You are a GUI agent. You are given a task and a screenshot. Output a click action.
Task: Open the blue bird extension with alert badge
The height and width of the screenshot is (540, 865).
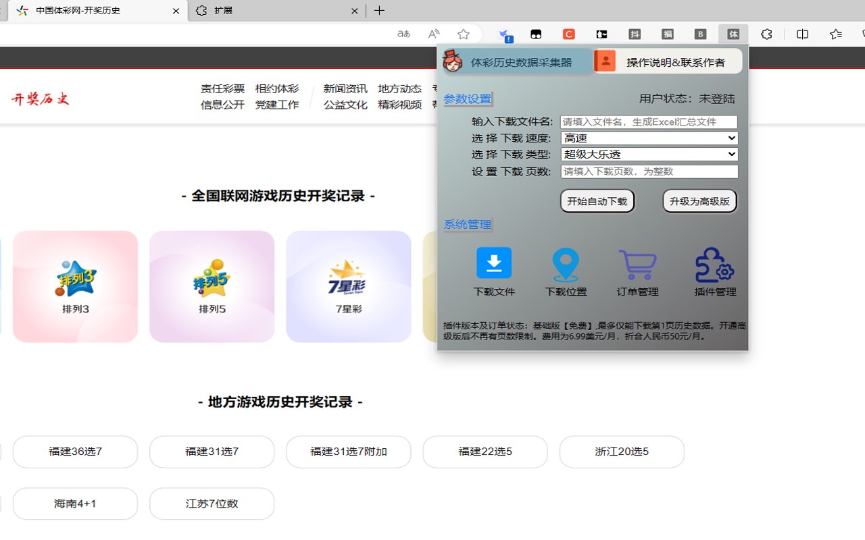click(x=504, y=34)
